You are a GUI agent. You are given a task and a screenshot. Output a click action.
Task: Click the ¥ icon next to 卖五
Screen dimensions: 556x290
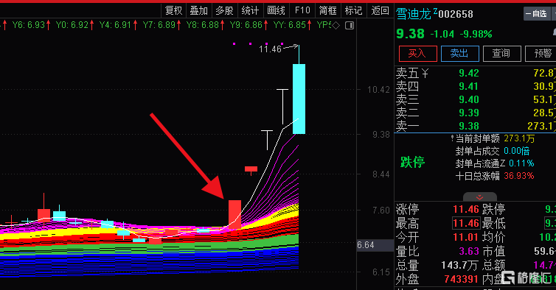[x=425, y=74]
